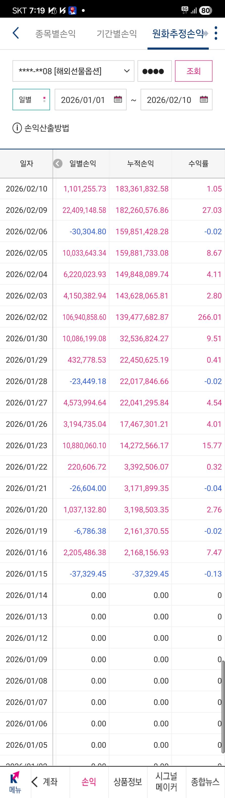Switch to the 기간별손익 tab

point(117,33)
